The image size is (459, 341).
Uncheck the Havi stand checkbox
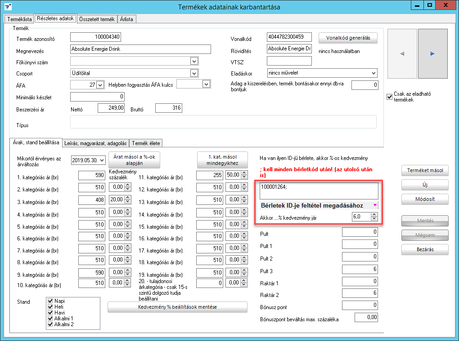coord(50,313)
